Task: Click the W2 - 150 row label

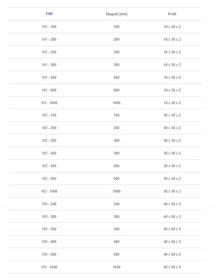Action: pos(49,115)
